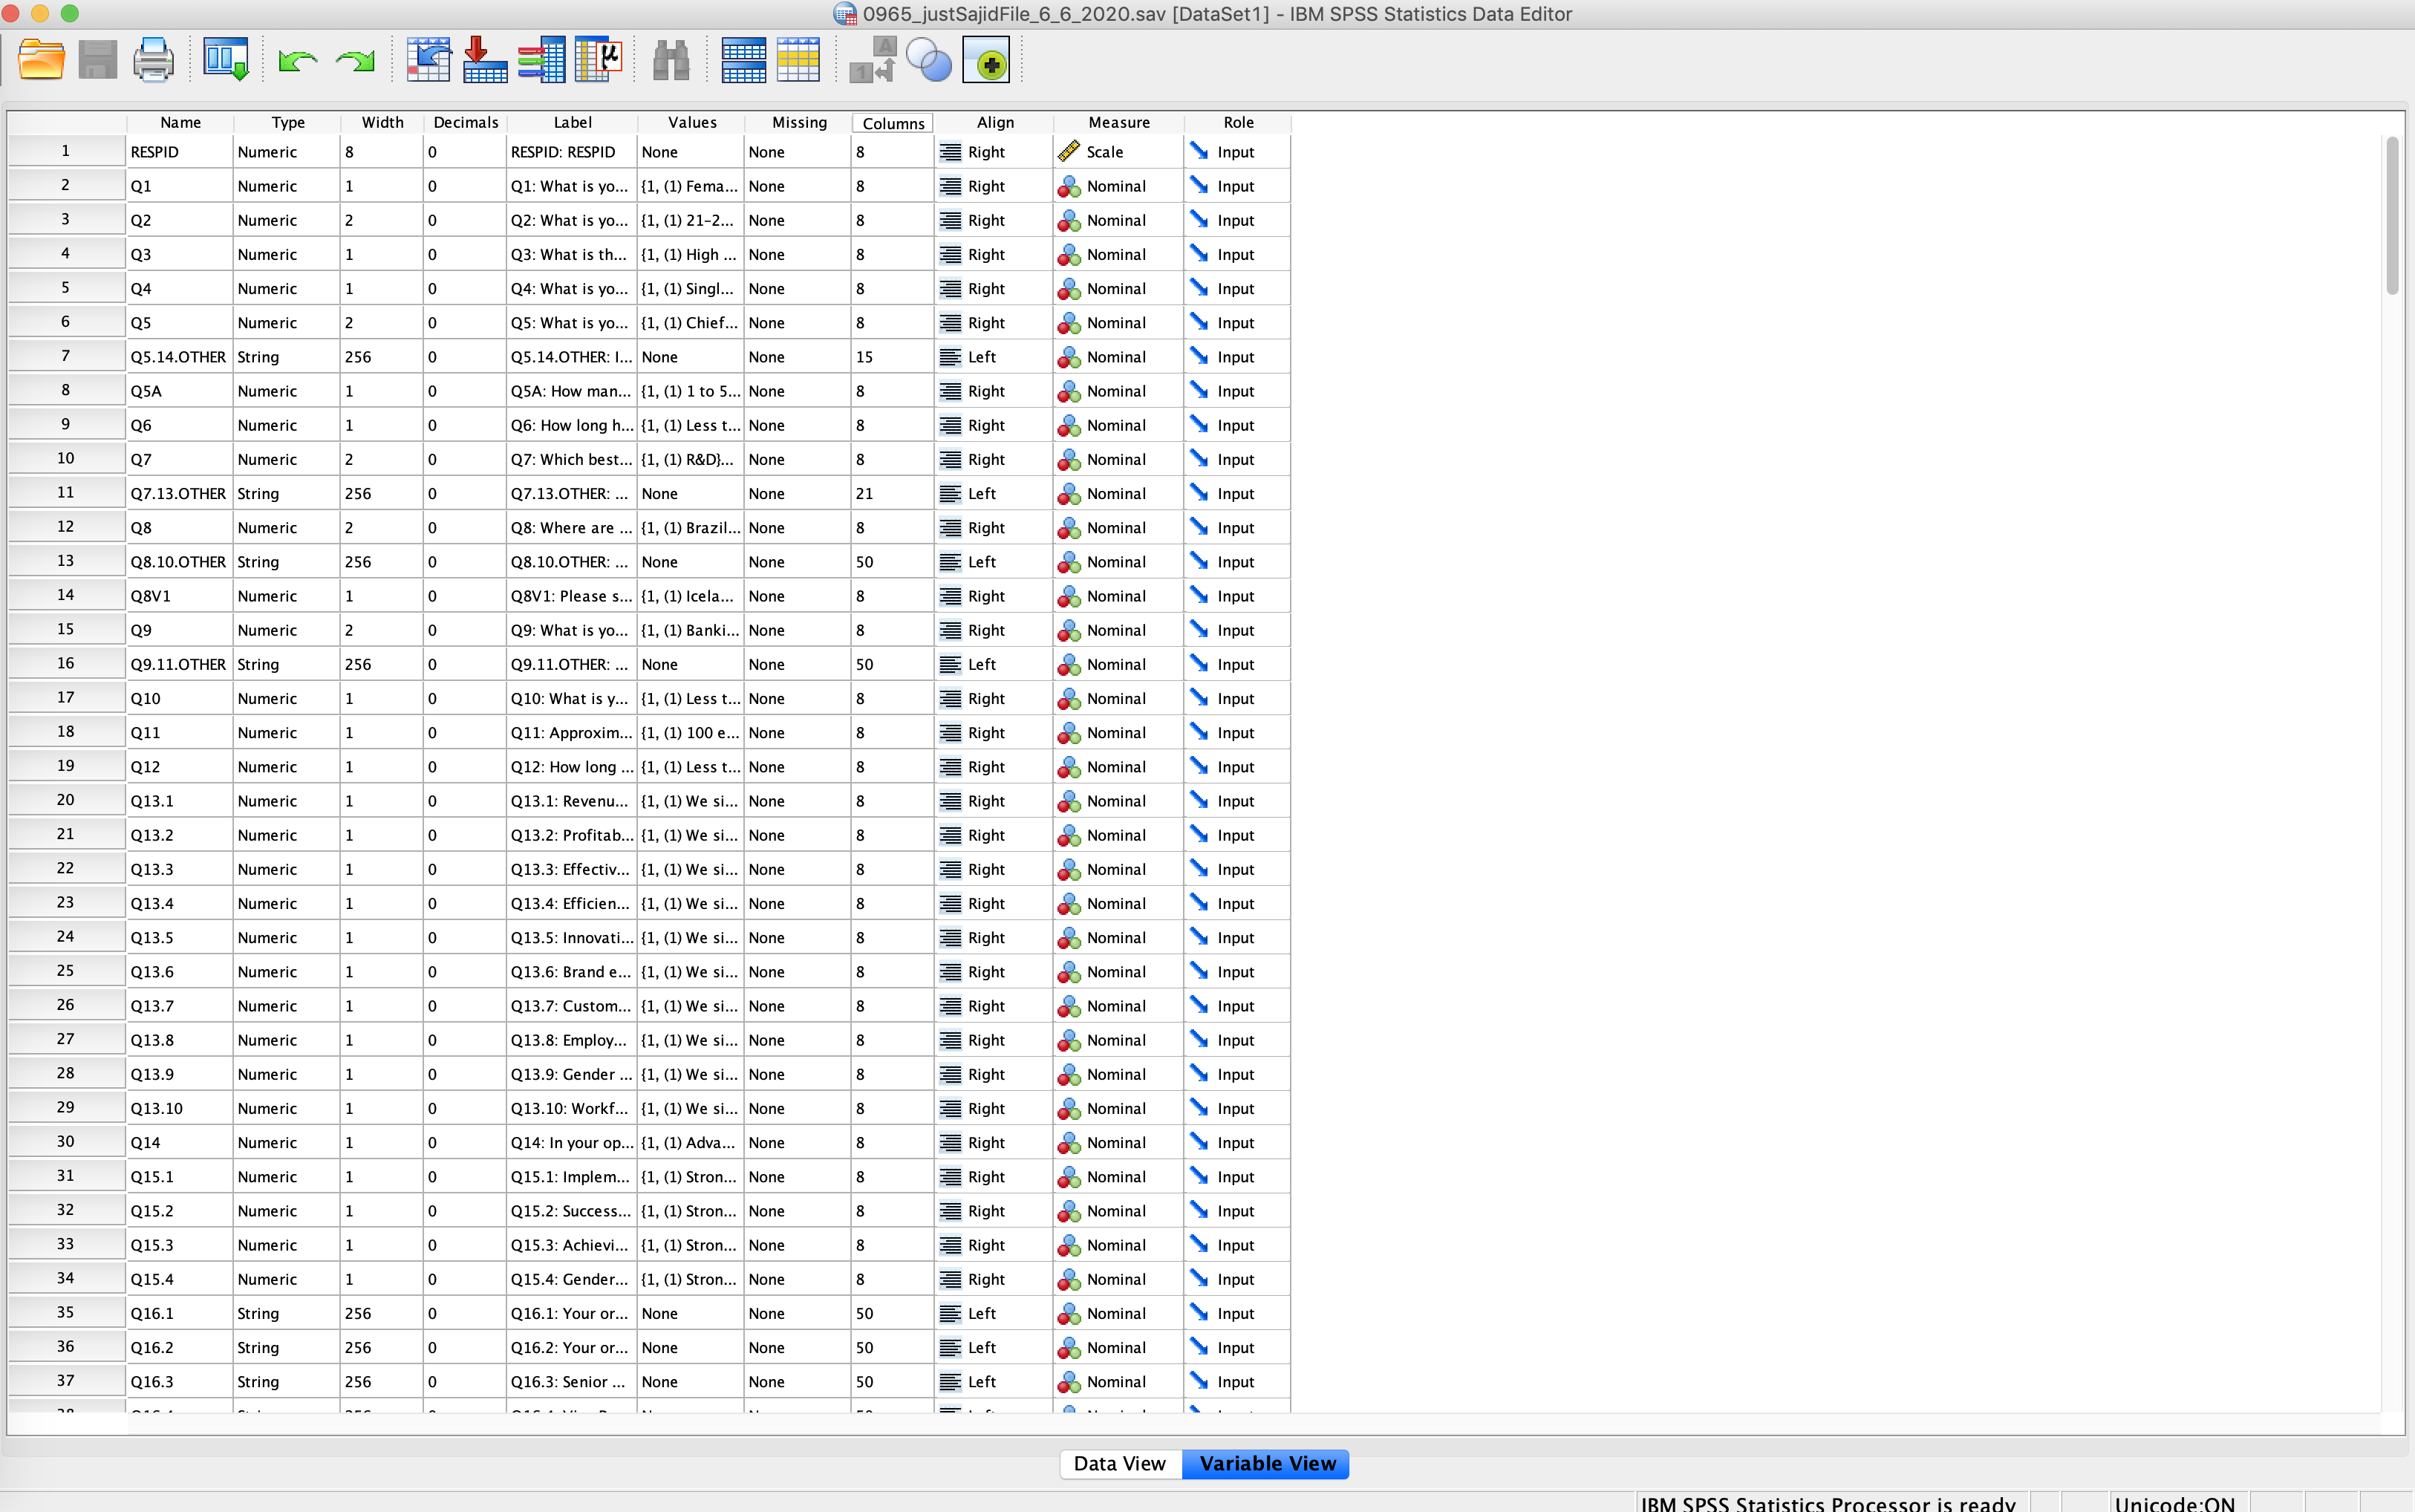The height and width of the screenshot is (1512, 2415).
Task: Click the Values column header
Action: point(692,122)
